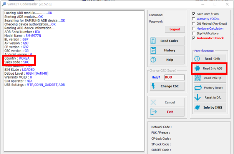Click the Network Code label
This screenshot has width=234, height=154.
[x=161, y=127]
